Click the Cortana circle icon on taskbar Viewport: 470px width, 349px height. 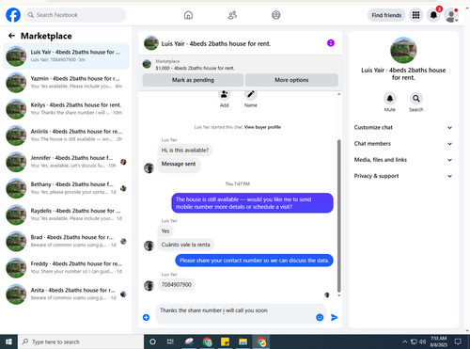click(x=152, y=341)
